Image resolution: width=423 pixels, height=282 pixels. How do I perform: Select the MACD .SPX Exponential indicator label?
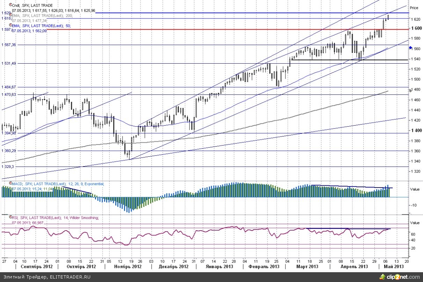[x=58, y=184]
